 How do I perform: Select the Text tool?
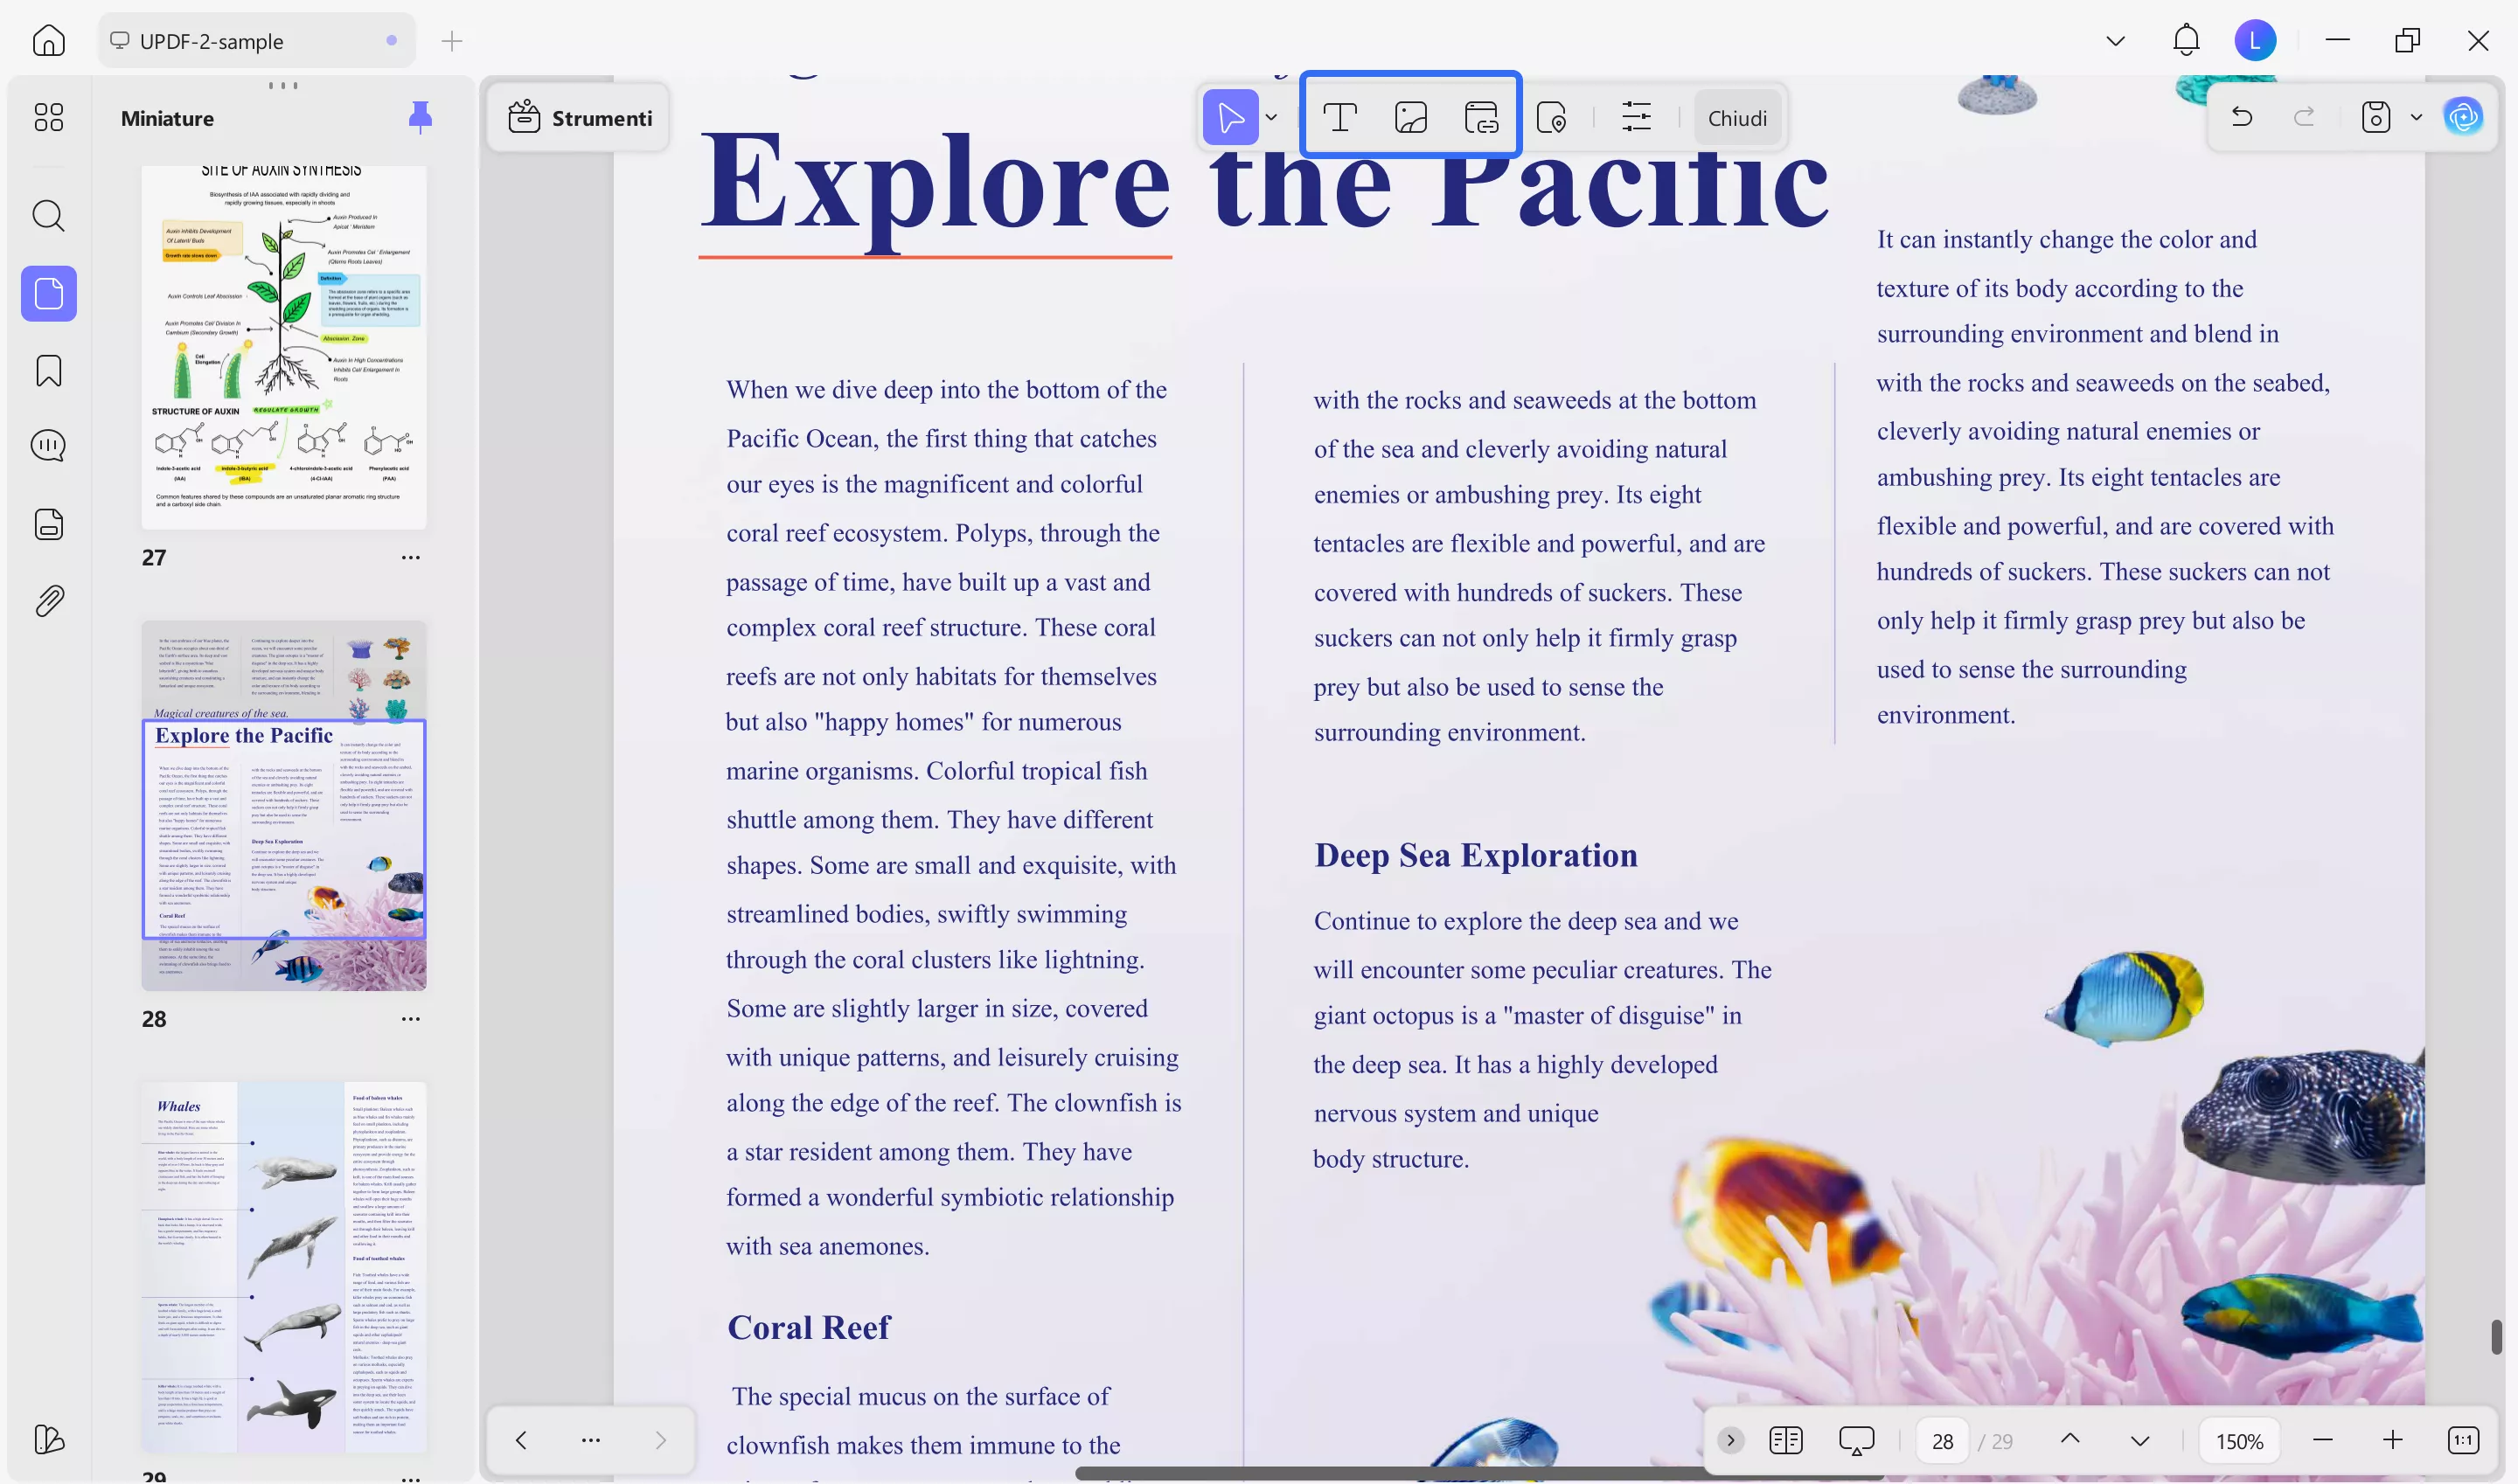1340,117
